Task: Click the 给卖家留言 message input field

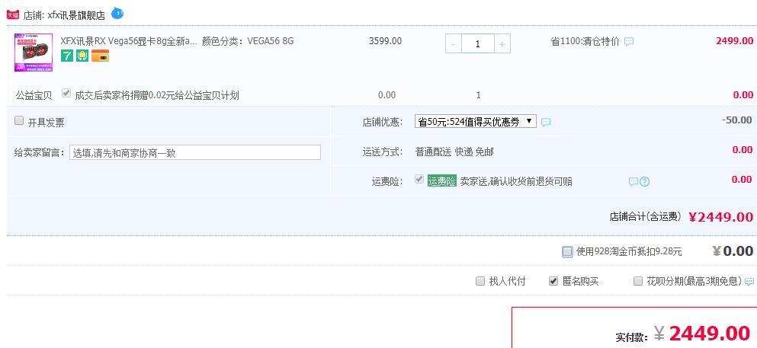Action: tap(195, 152)
